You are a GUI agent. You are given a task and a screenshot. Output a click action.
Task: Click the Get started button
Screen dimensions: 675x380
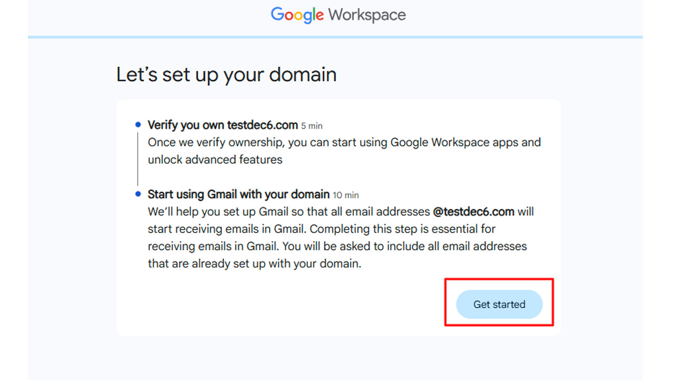pos(499,304)
